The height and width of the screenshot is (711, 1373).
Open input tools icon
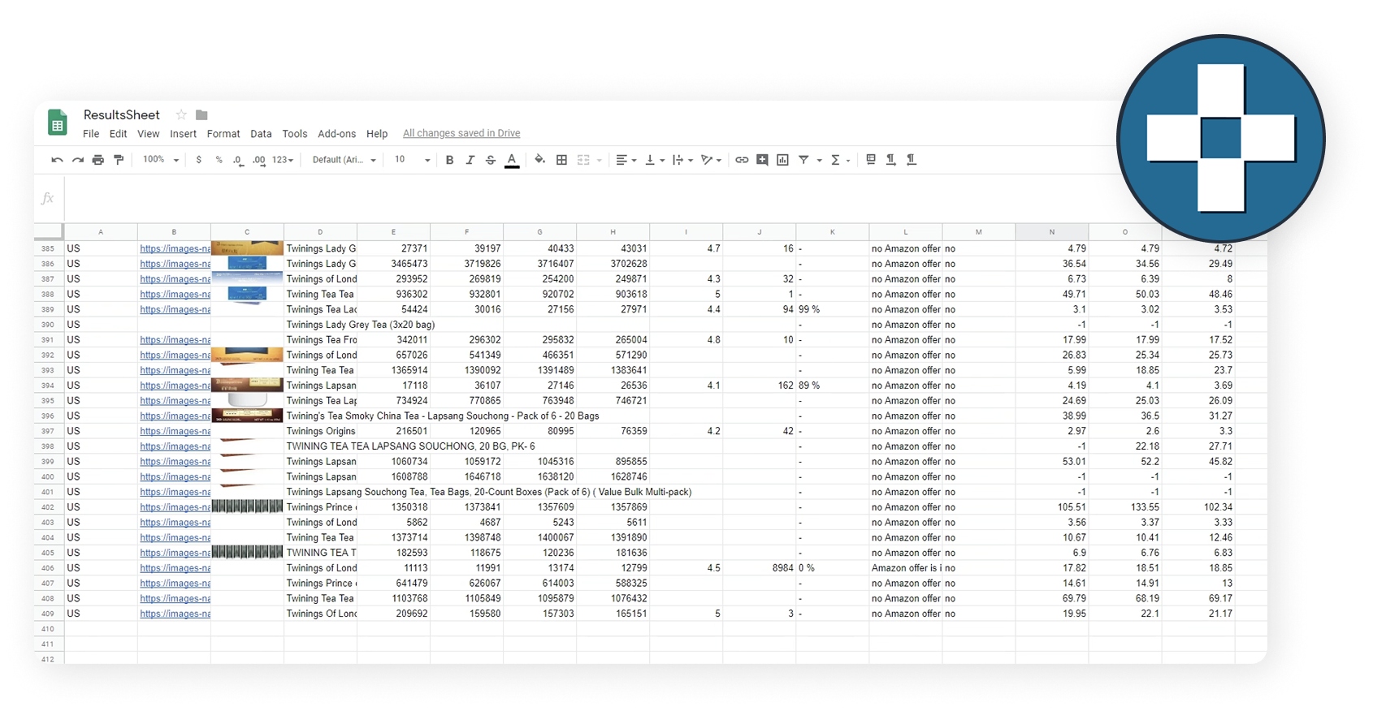(871, 160)
